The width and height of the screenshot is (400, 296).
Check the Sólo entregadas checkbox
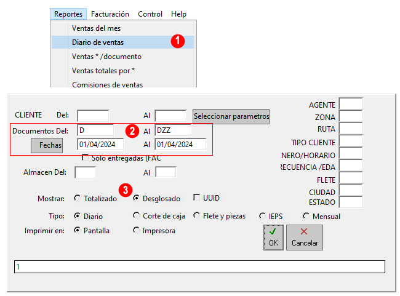coord(85,158)
